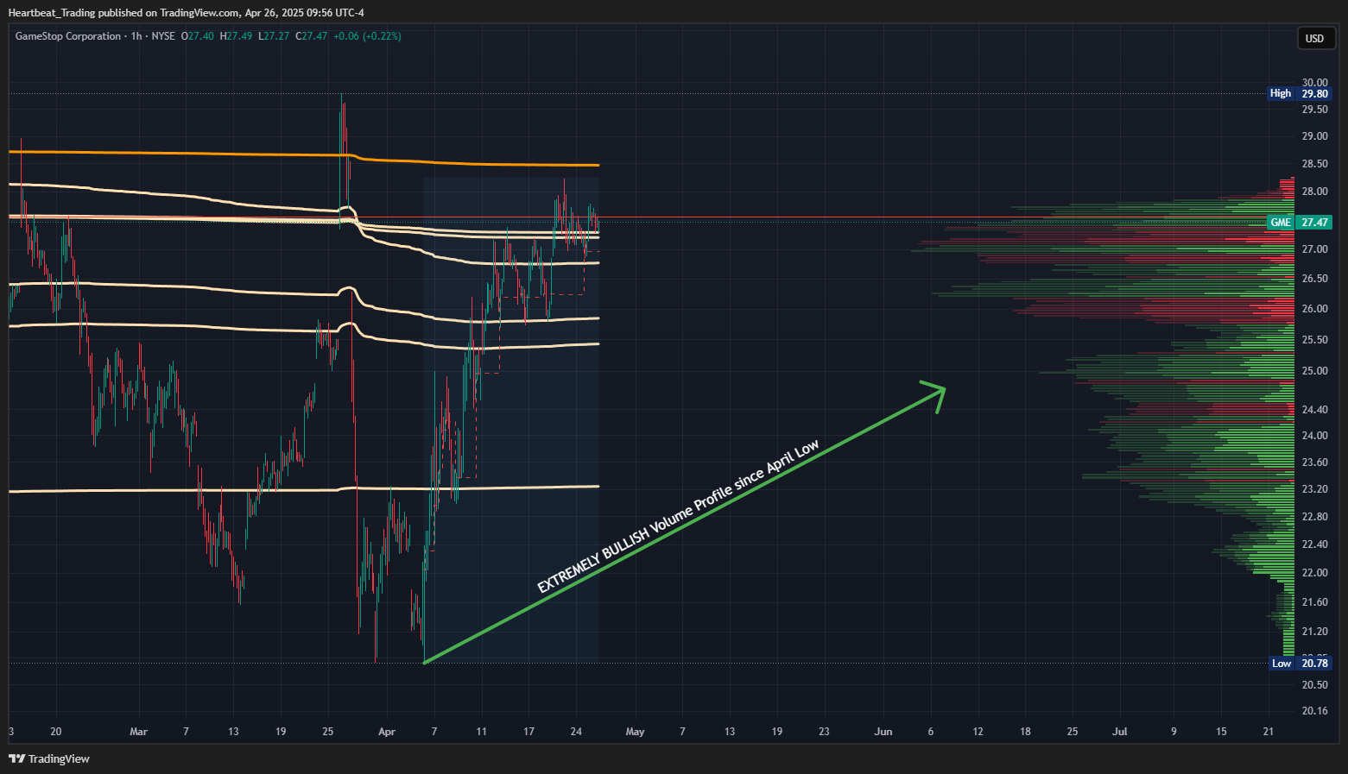Click the 20.50 price axis label
The height and width of the screenshot is (774, 1348).
(1315, 685)
